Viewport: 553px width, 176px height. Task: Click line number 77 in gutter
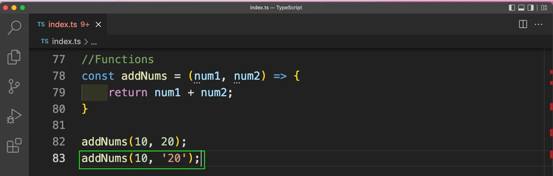pos(59,59)
